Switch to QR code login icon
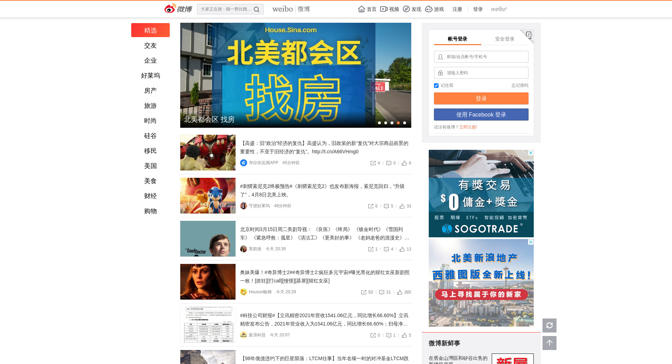672x364 pixels. [528, 35]
